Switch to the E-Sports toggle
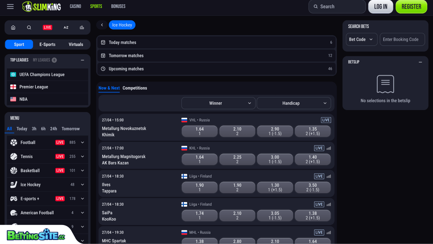Image resolution: width=433 pixels, height=244 pixels. point(47,44)
